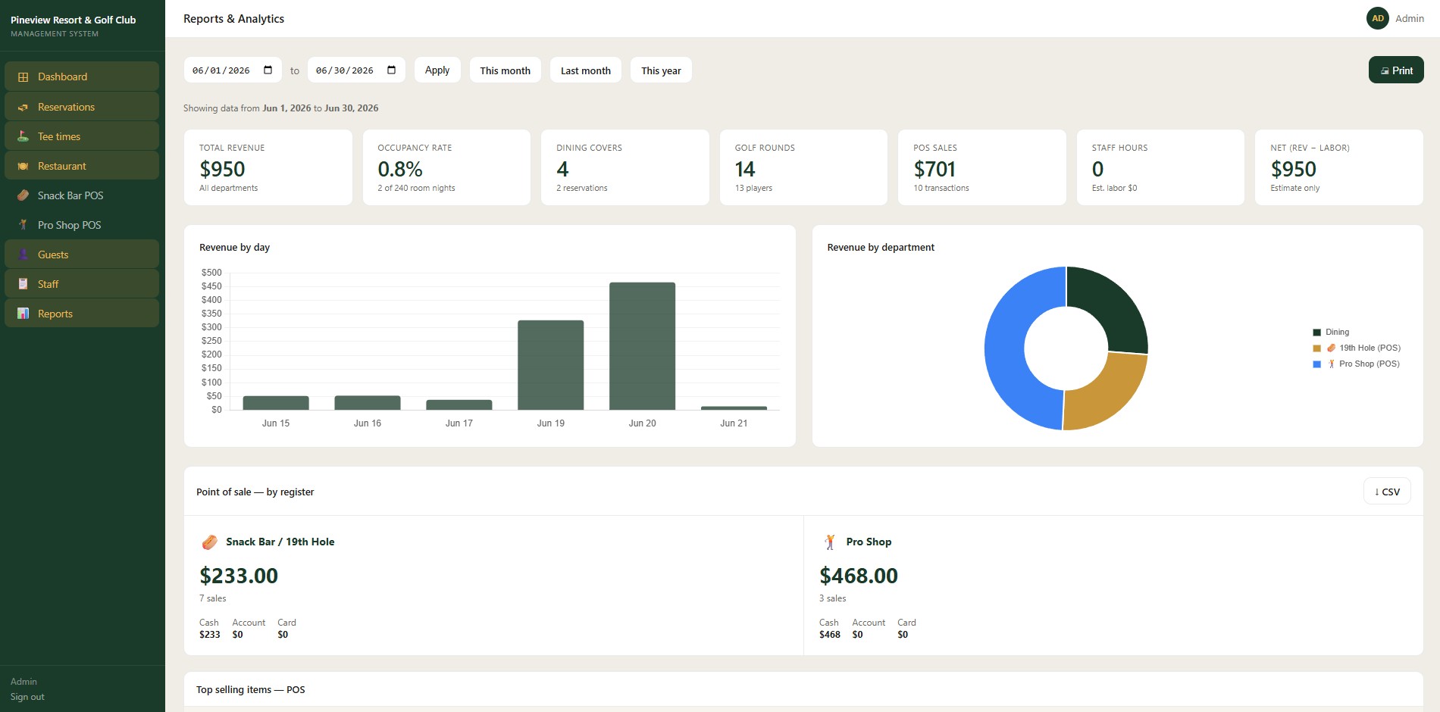Click the Tee times golf flag icon

pos(23,136)
